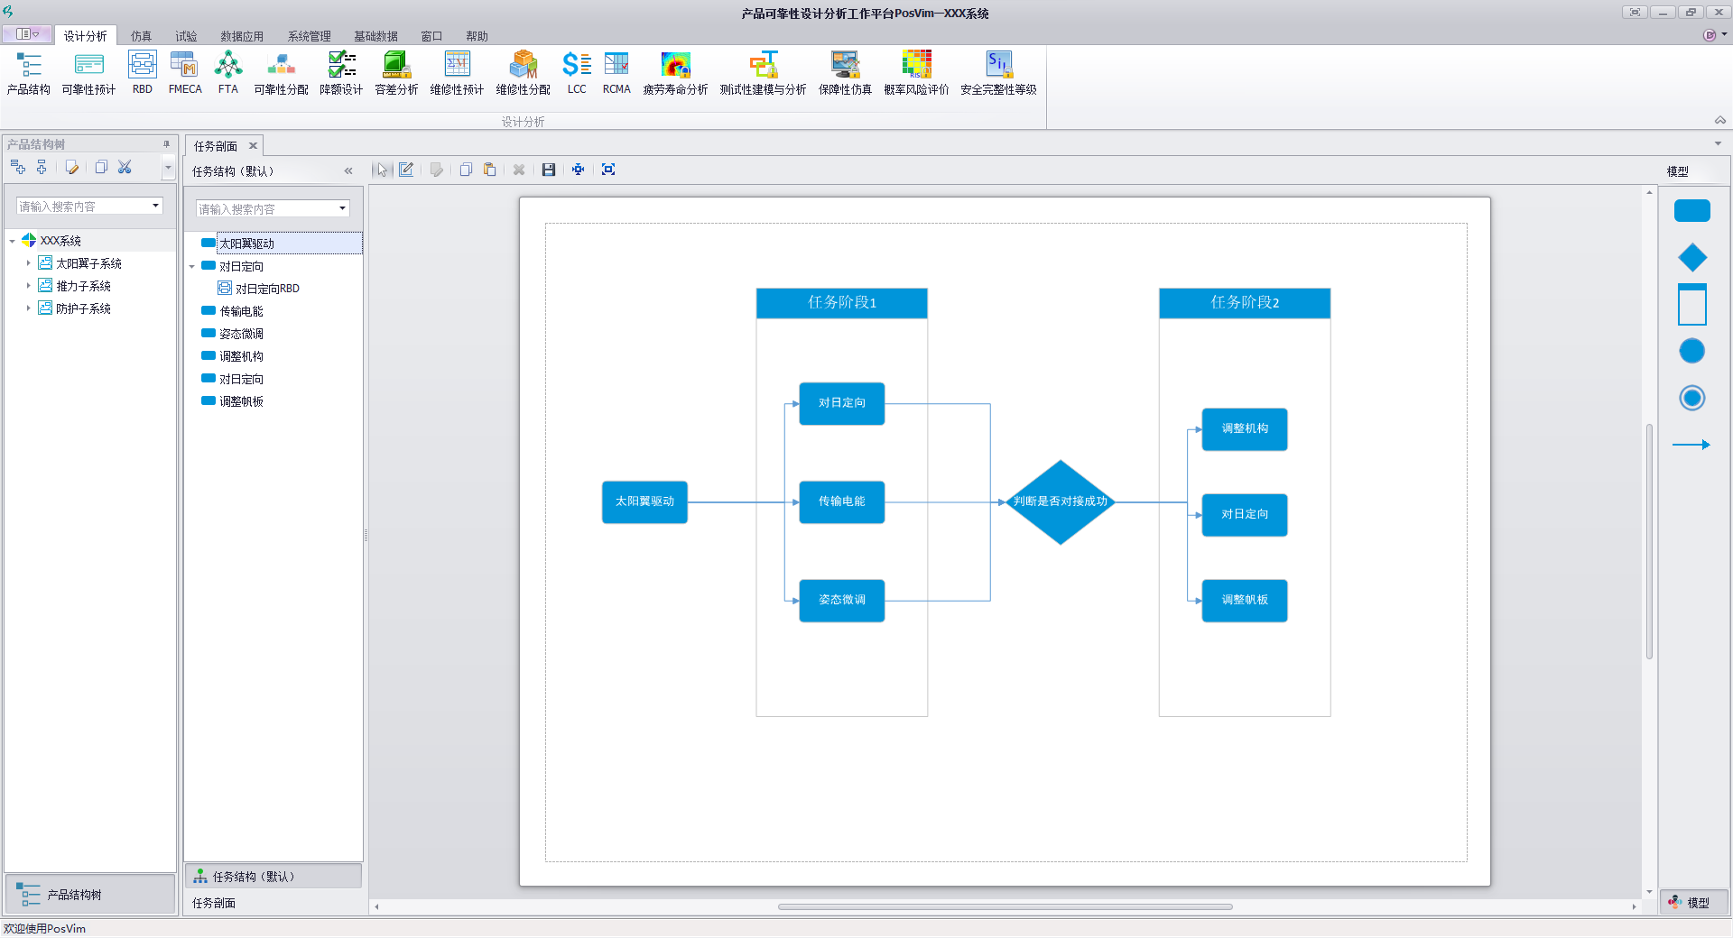The height and width of the screenshot is (938, 1733).
Task: Select the 传输电能 node on canvas
Action: [841, 501]
